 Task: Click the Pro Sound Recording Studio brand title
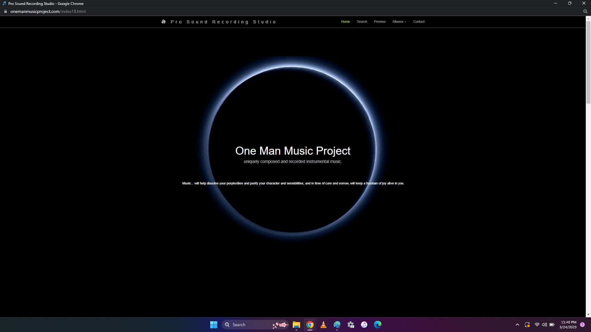click(x=223, y=22)
